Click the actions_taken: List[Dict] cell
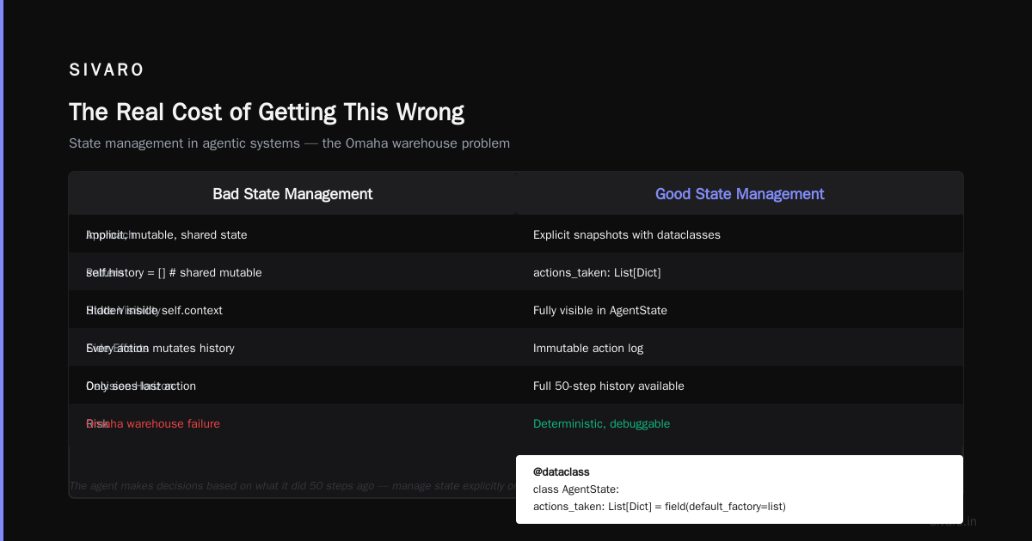This screenshot has height=541, width=1032. click(x=597, y=272)
